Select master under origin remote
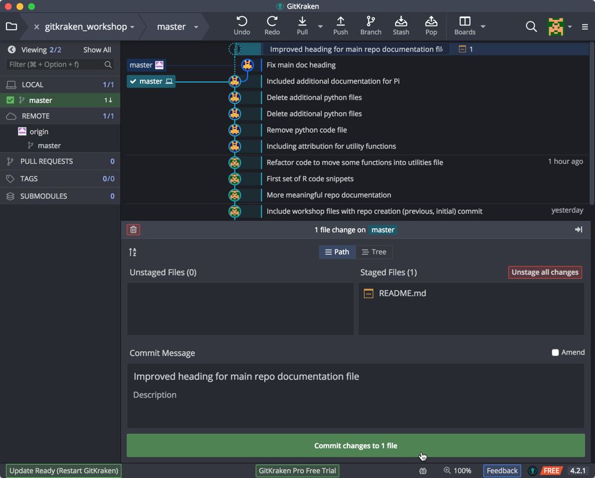Screen dimensions: 595x478 [49, 146]
